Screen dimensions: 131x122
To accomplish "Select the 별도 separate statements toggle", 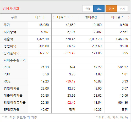I will tap(99, 9).
